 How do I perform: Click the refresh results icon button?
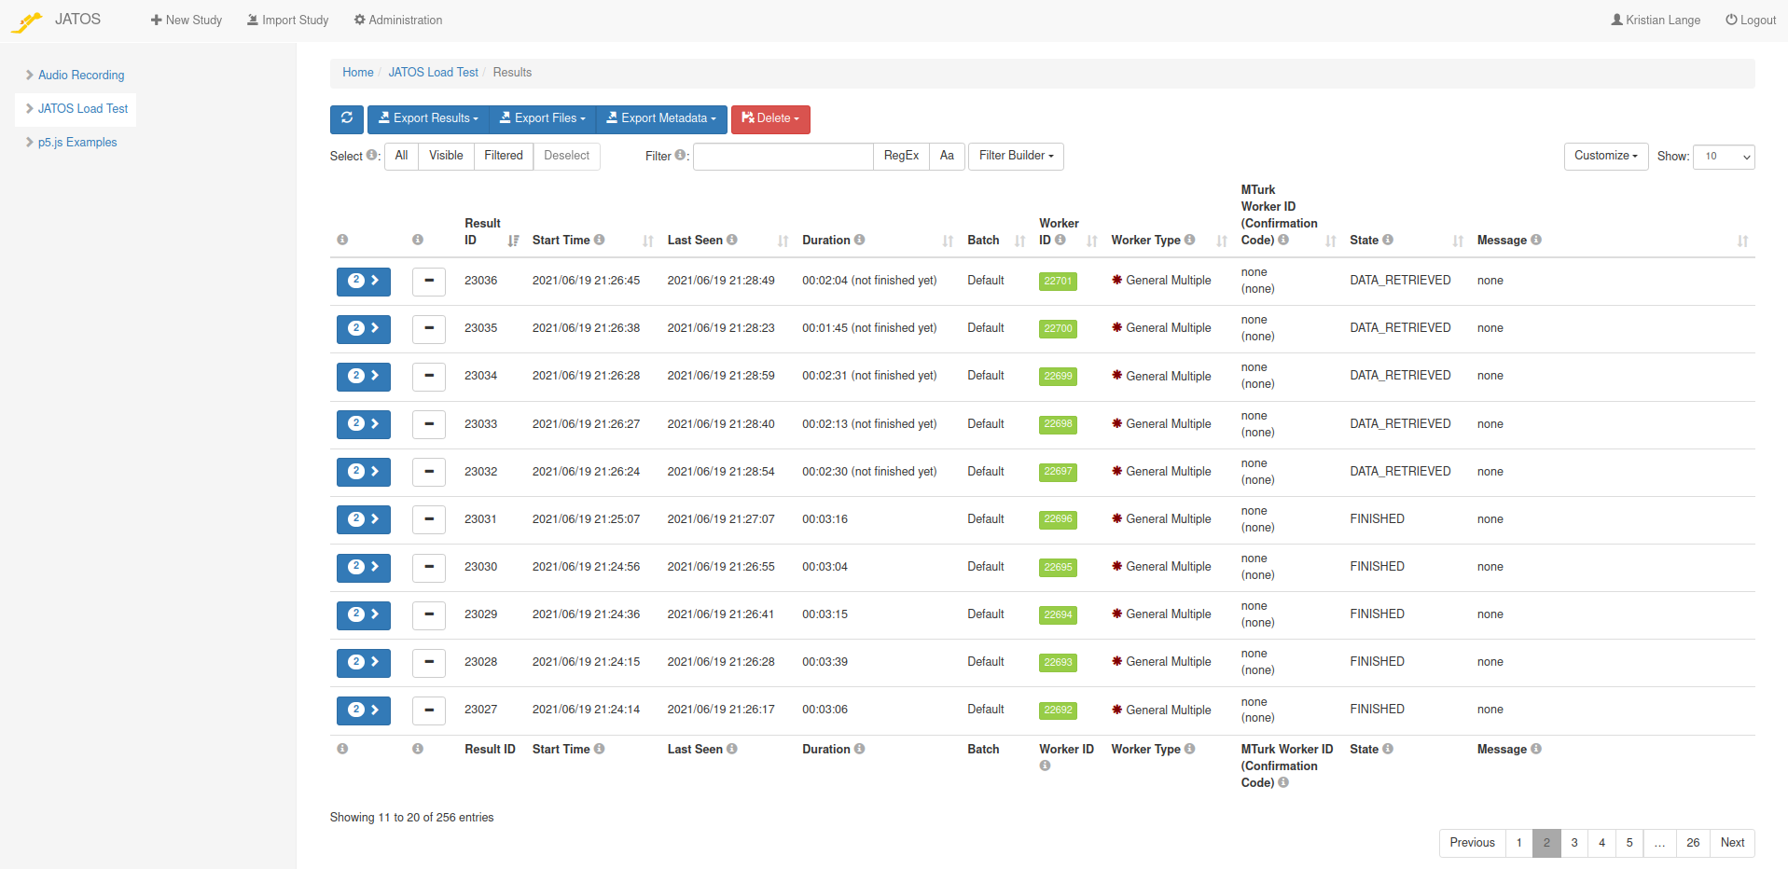[x=346, y=118]
